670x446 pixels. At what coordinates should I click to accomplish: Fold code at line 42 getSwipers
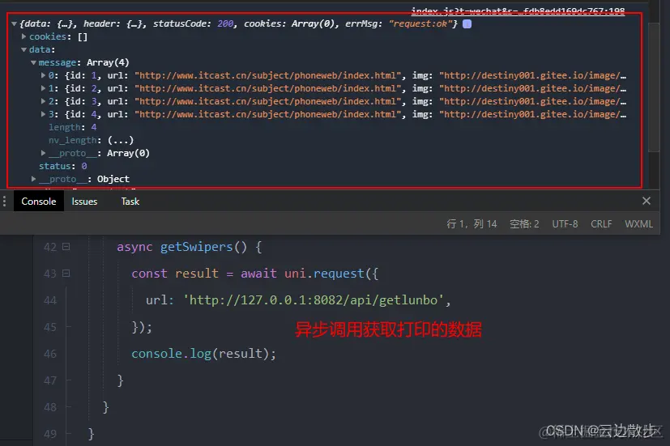pos(66,247)
